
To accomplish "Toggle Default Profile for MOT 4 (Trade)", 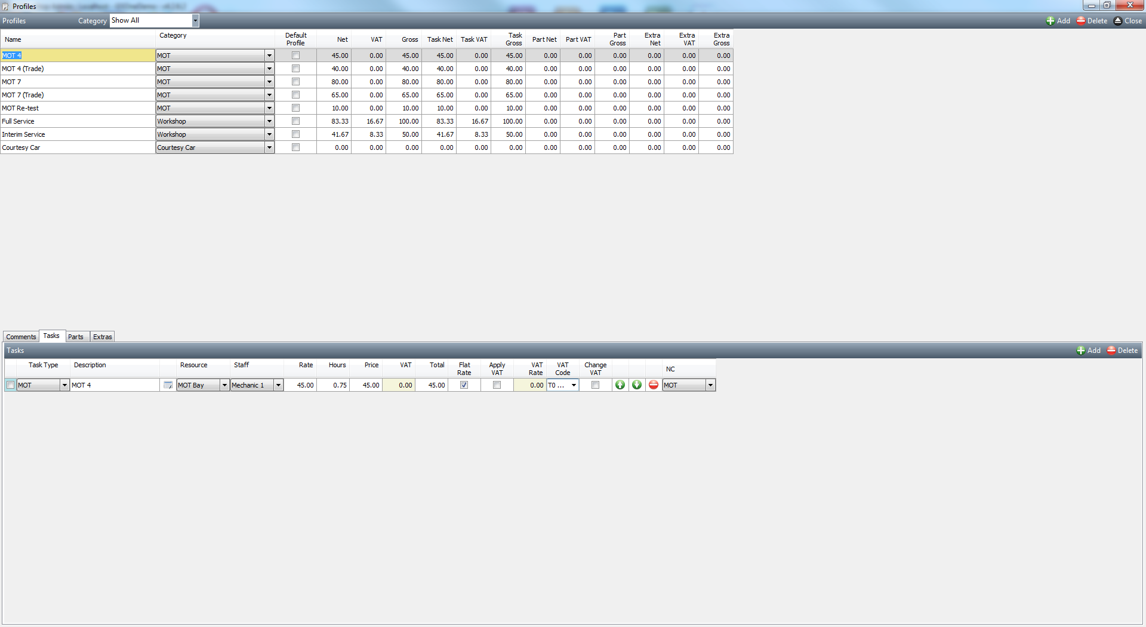I will coord(295,69).
